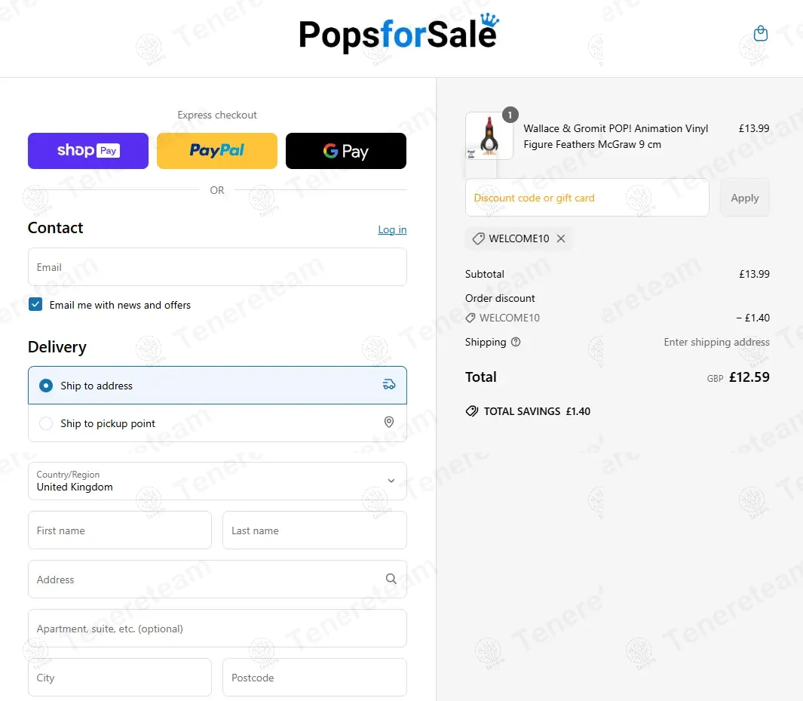Click the shipping info question mark icon
Viewport: 803px width, 701px height.
pos(516,342)
